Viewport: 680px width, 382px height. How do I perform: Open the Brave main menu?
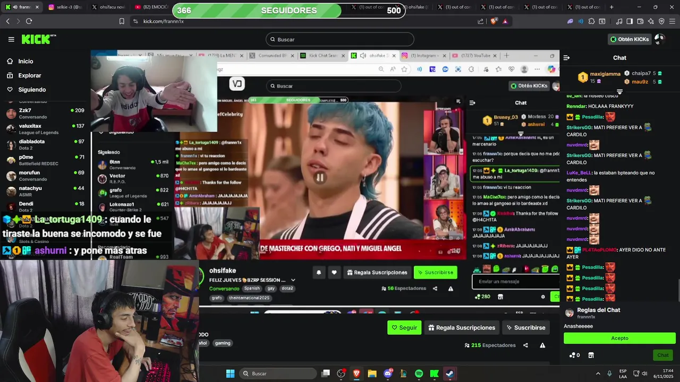click(673, 21)
